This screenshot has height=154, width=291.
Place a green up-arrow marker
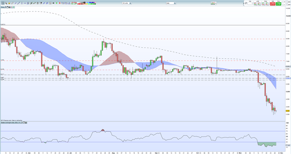click(56, 3)
